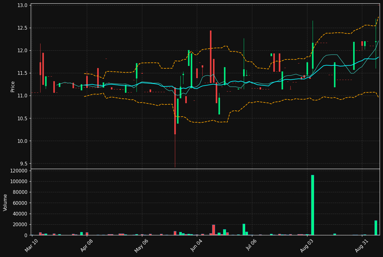This screenshot has height=257, width=383.
Task: Click the tall red candle peaking near 12.4
Action: click(x=211, y=57)
